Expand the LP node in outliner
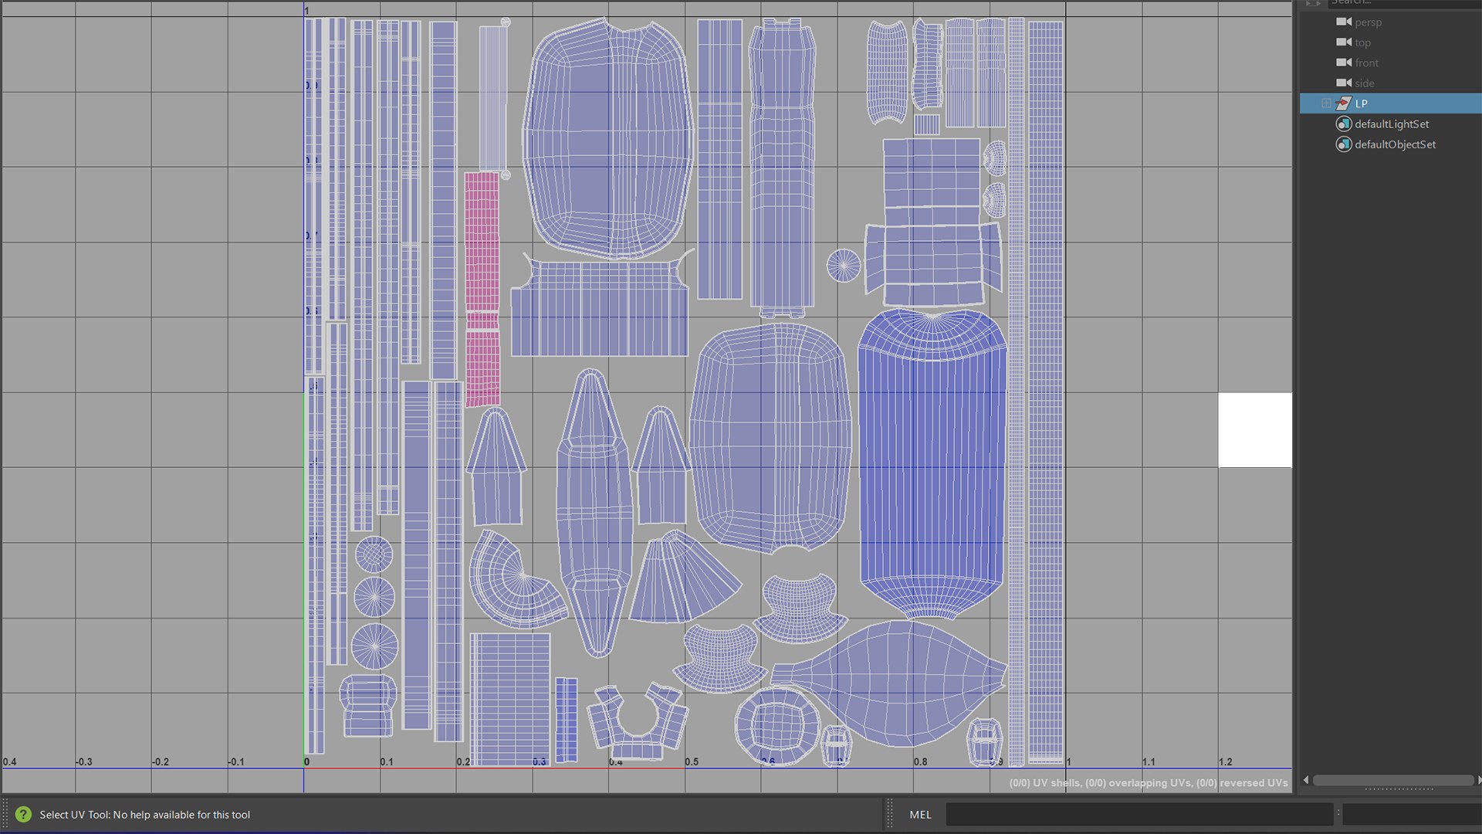The height and width of the screenshot is (834, 1482). [x=1326, y=103]
